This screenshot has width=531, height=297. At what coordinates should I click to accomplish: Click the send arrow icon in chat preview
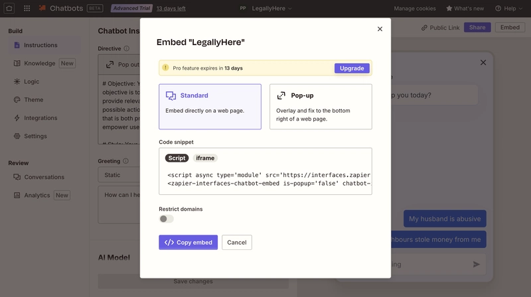coord(477,265)
